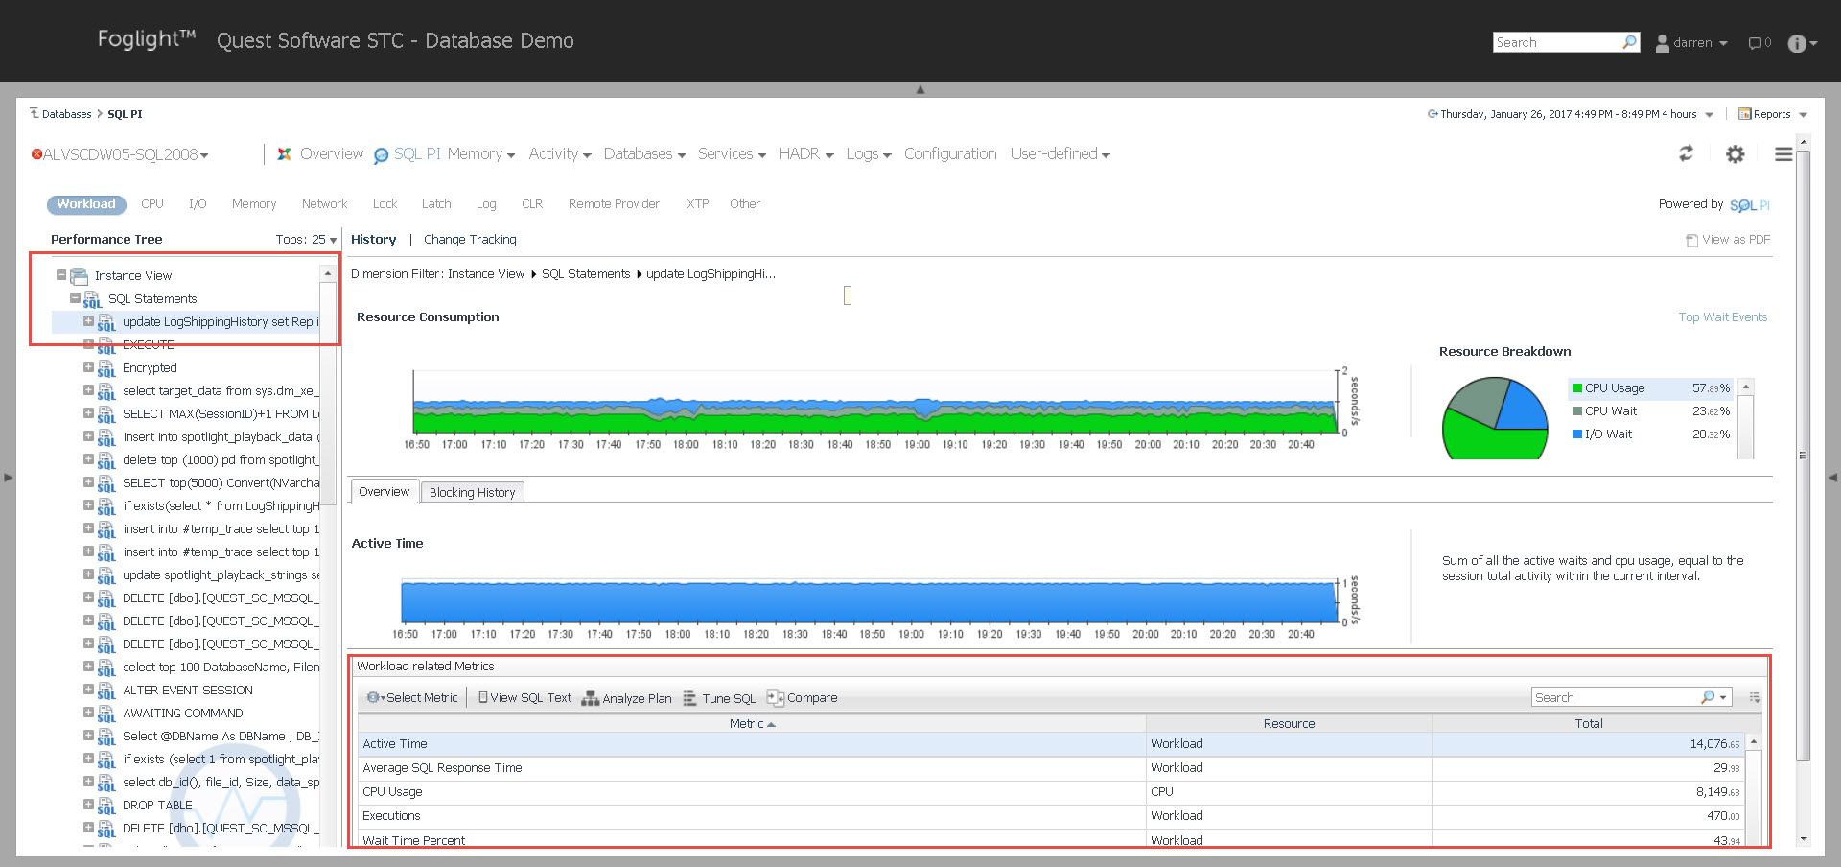Open the Configuration page
The height and width of the screenshot is (867, 1841).
point(950,154)
